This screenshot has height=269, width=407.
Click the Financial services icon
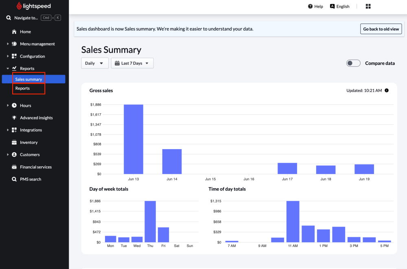coord(14,167)
